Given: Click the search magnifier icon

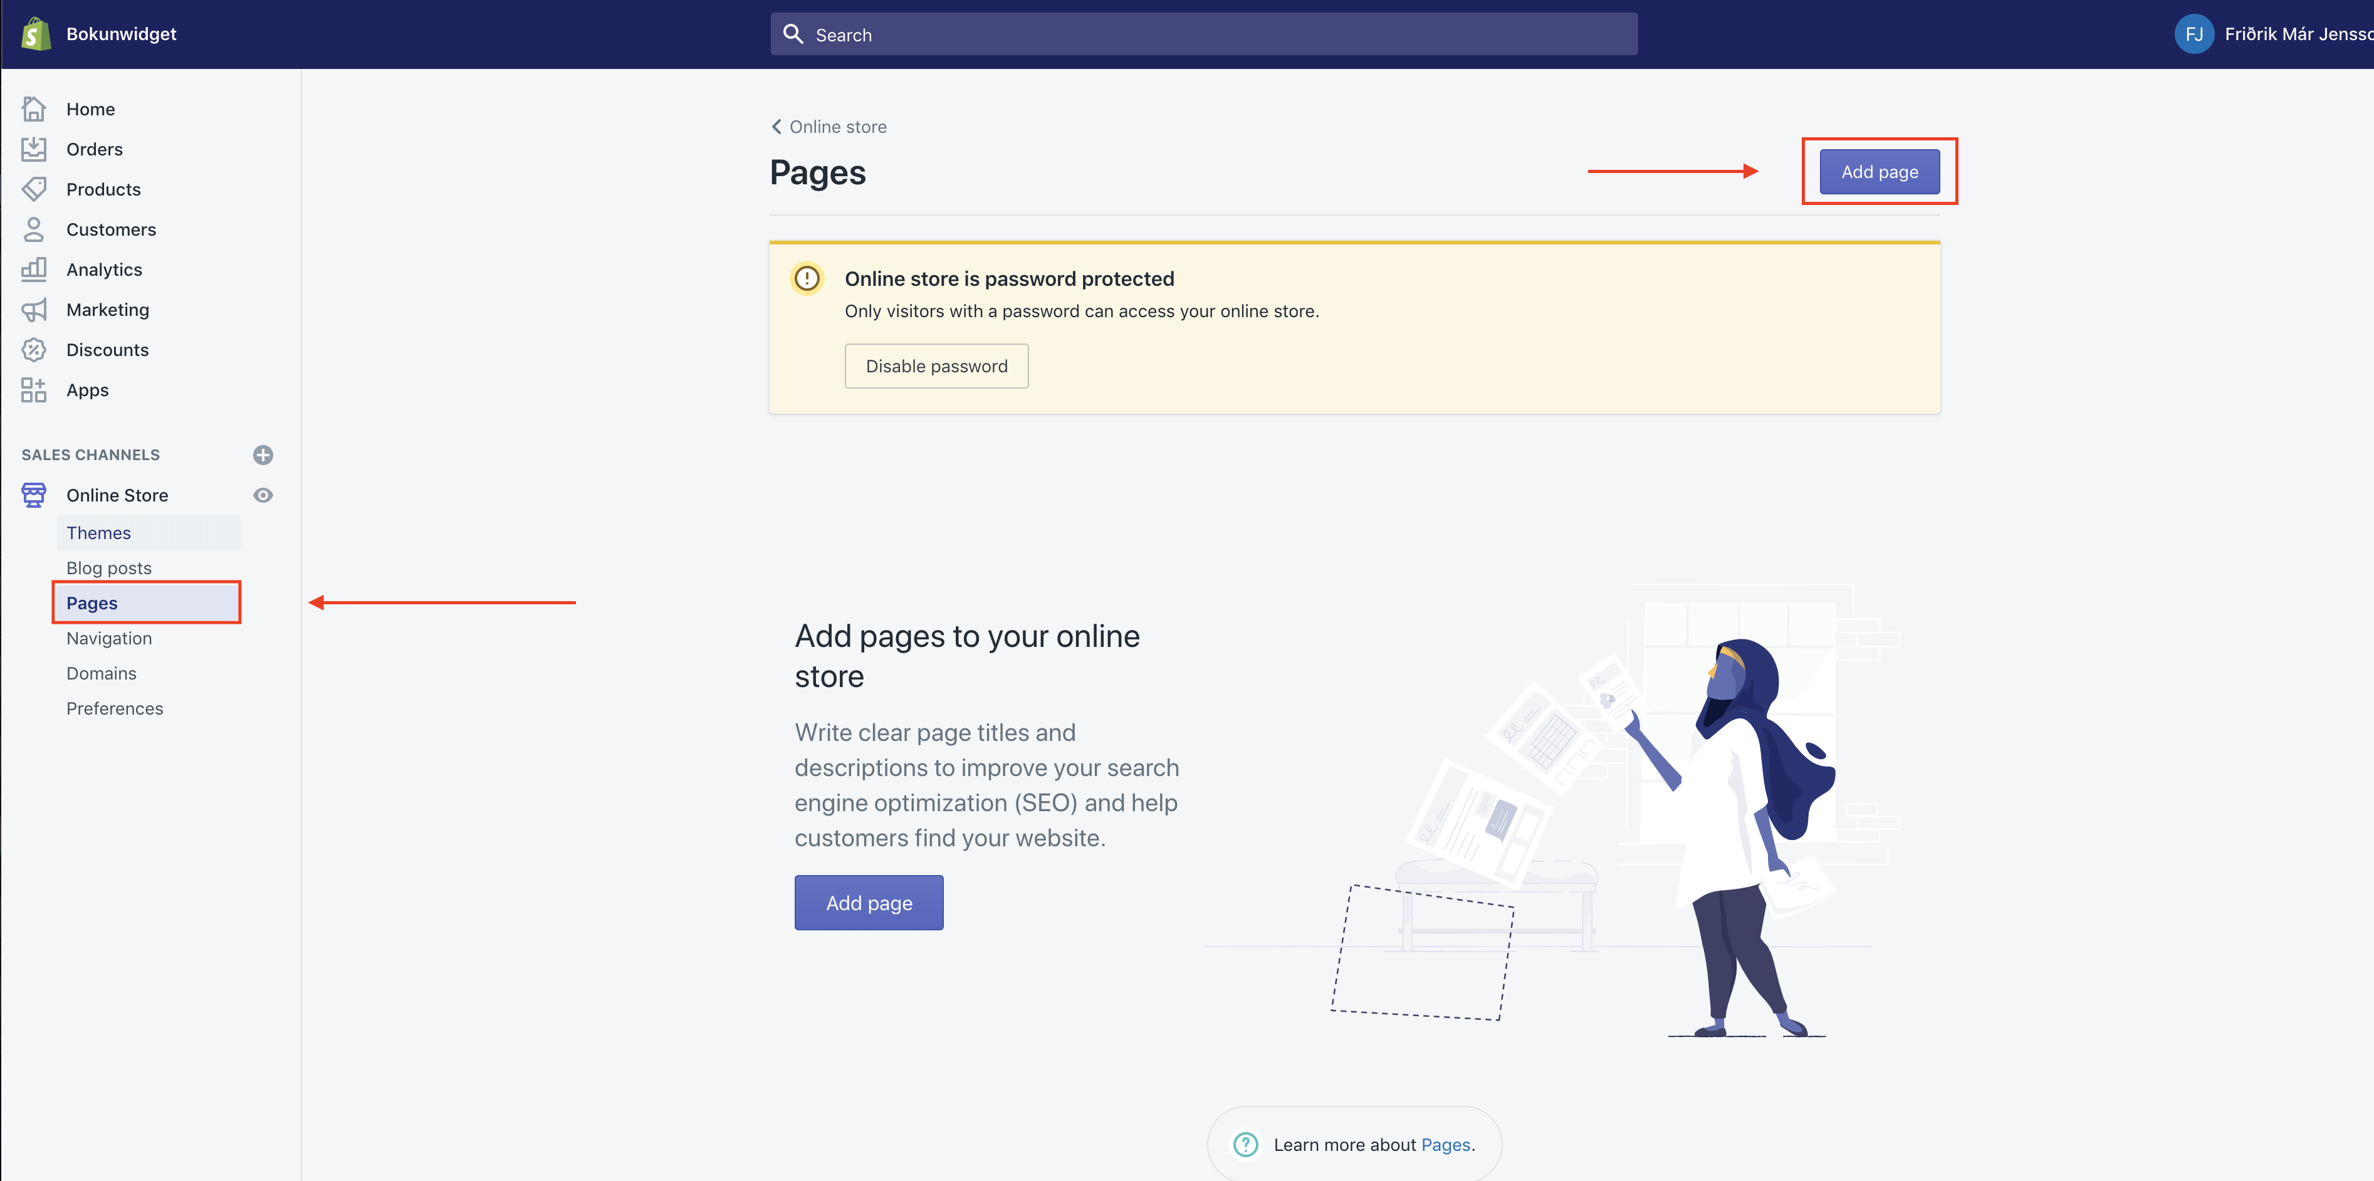Looking at the screenshot, I should [793, 34].
